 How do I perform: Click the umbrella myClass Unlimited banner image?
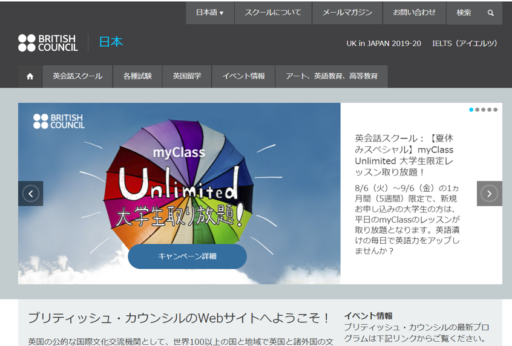click(x=179, y=194)
